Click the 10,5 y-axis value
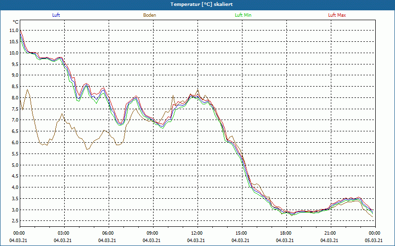This screenshot has height=246, width=395. tap(14, 42)
